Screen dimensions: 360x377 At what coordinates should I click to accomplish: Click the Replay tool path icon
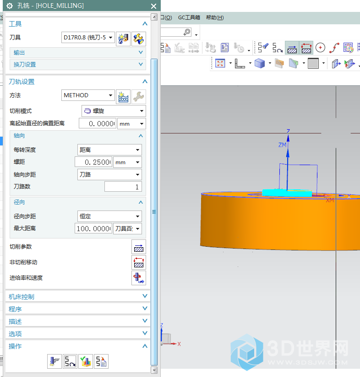tap(70, 361)
